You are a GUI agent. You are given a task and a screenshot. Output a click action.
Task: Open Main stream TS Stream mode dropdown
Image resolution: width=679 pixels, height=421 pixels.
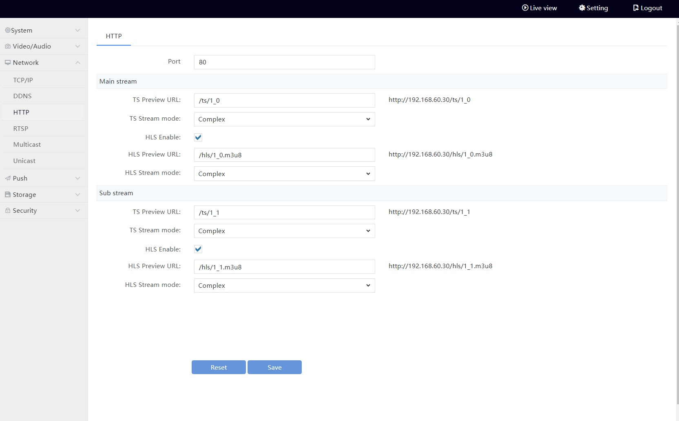[x=284, y=119]
